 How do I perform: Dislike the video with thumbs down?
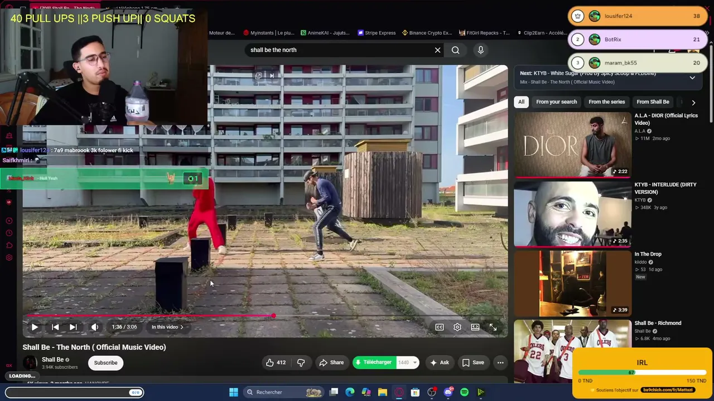coord(301,363)
